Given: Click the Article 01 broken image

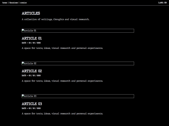Looking at the screenshot, I should pyautogui.click(x=78, y=30).
